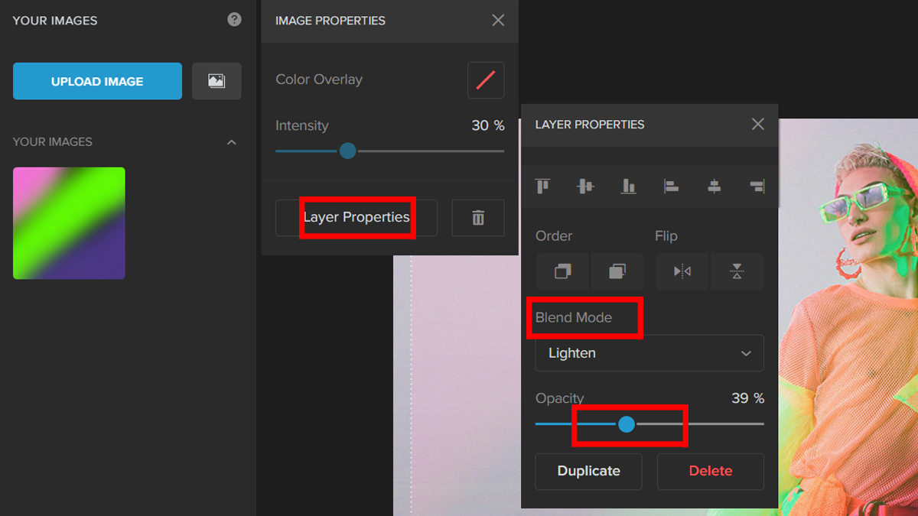Click the align right edges icon

tap(757, 187)
